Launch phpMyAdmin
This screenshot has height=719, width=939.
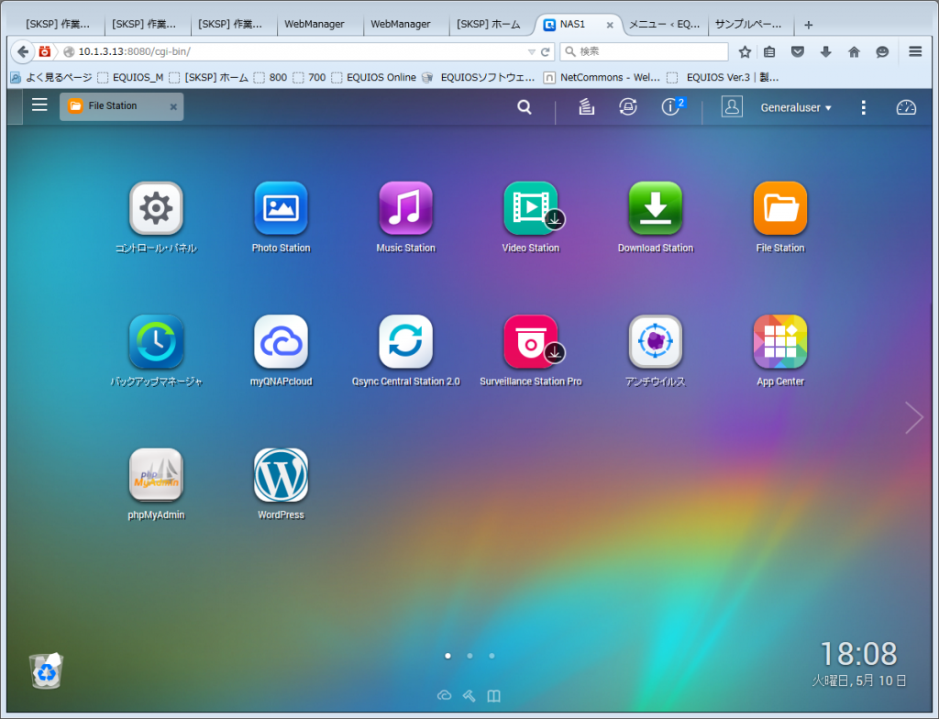(156, 475)
